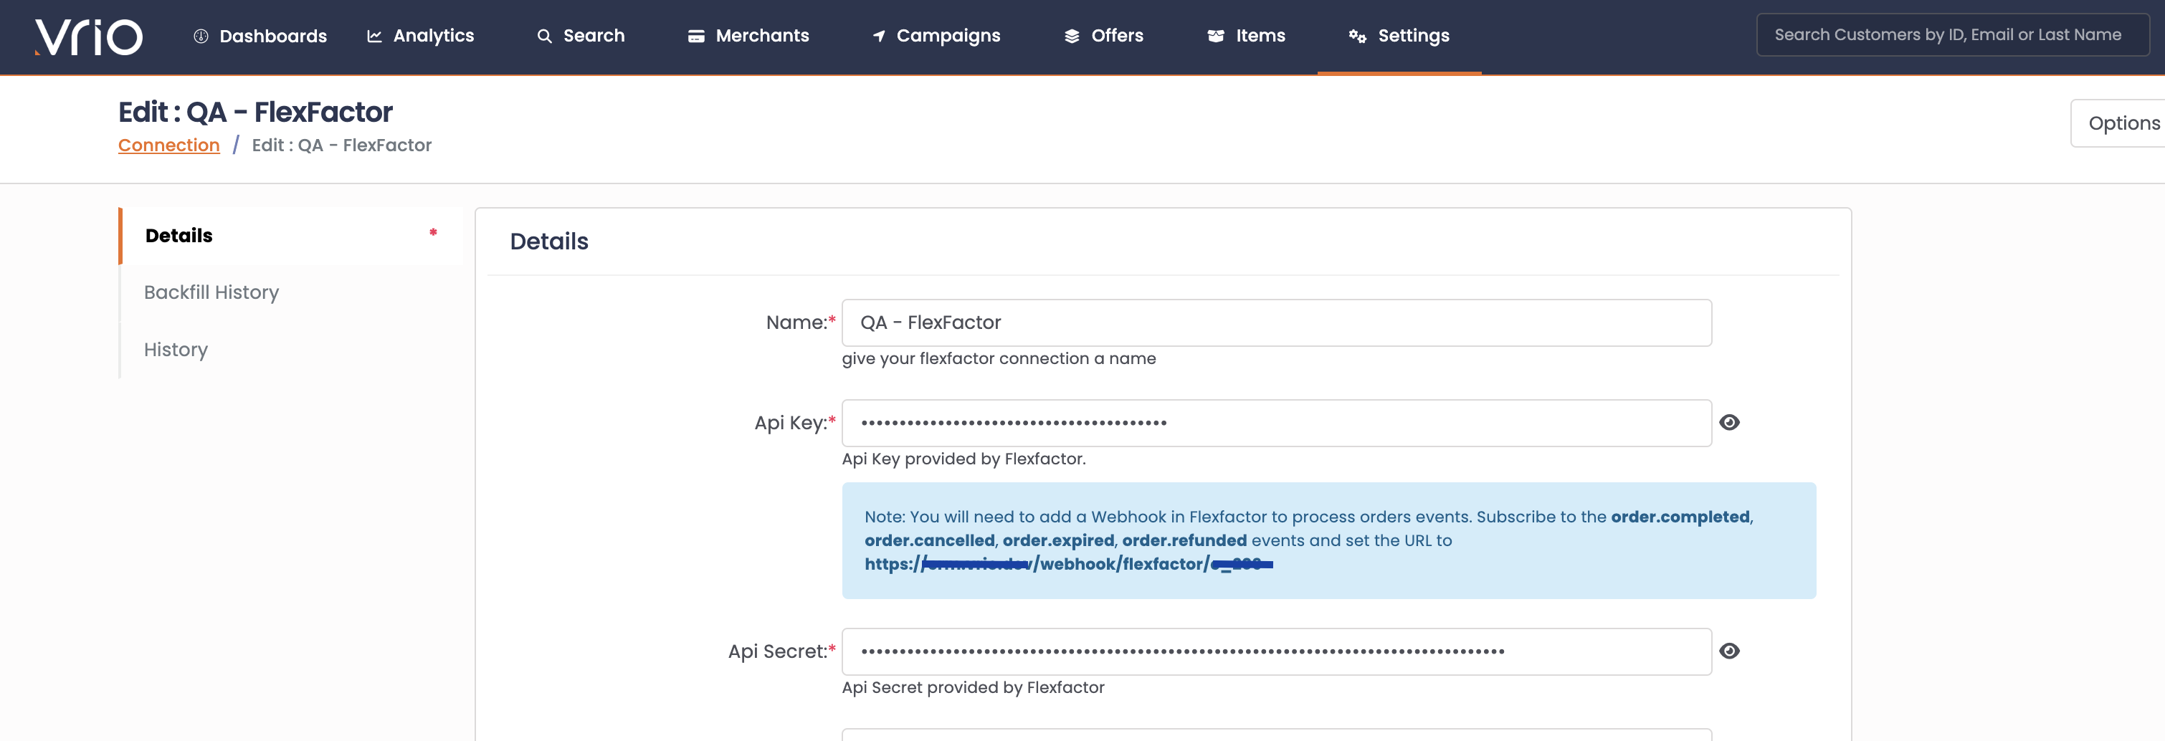
Task: Click the Dashboards gauge icon
Action: pos(201,36)
